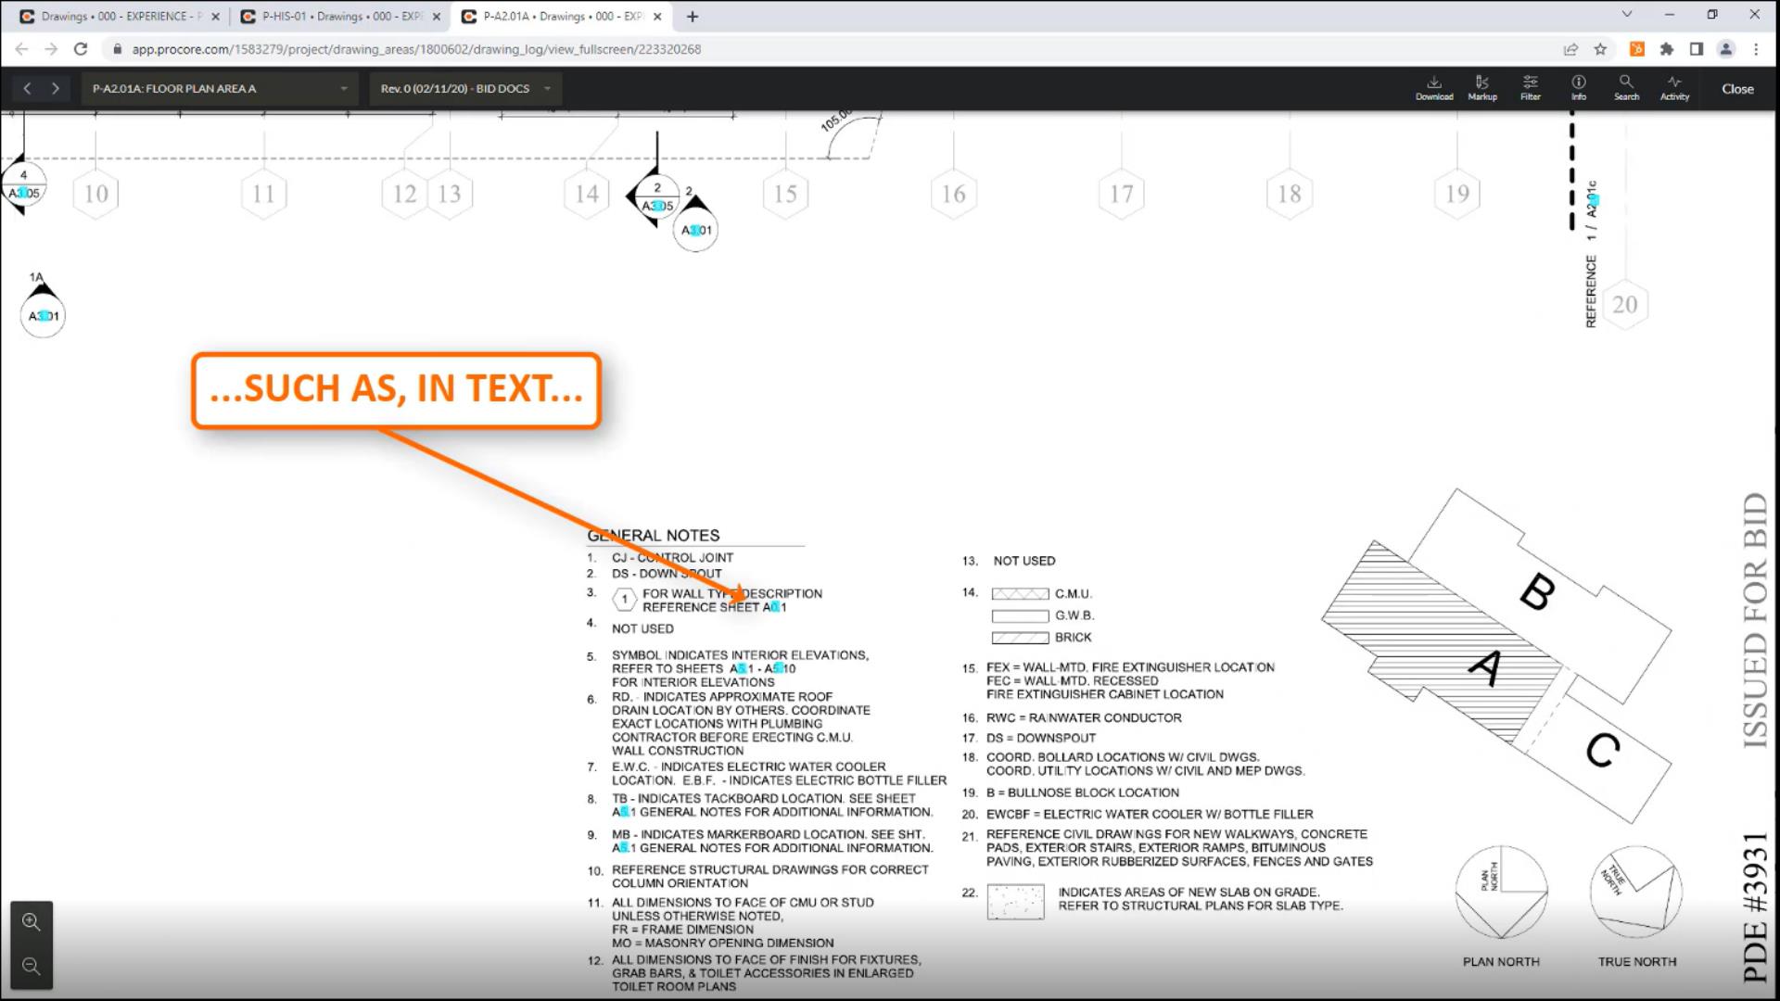
Task: Open the Activity feed icon
Action: click(1674, 87)
